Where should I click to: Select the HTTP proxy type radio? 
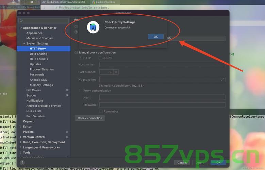[x=81, y=58]
